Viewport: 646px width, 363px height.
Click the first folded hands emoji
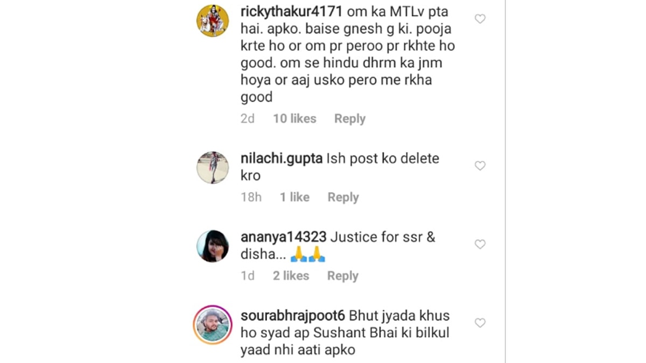coord(298,254)
